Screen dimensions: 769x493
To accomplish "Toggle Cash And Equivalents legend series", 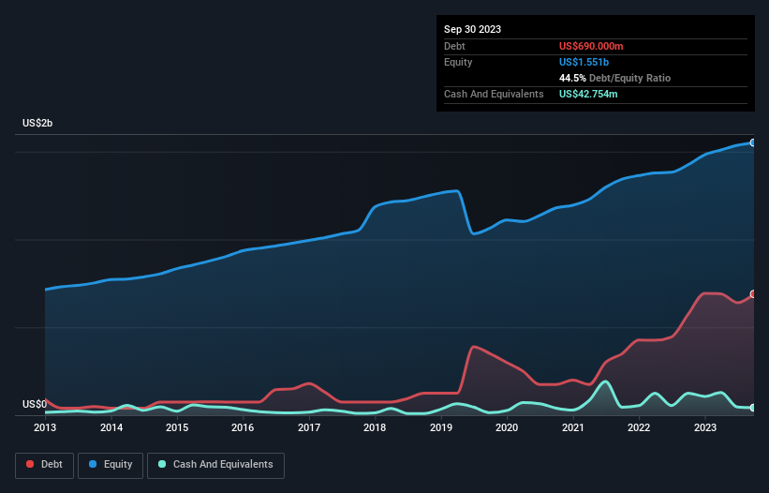I will tap(215, 465).
